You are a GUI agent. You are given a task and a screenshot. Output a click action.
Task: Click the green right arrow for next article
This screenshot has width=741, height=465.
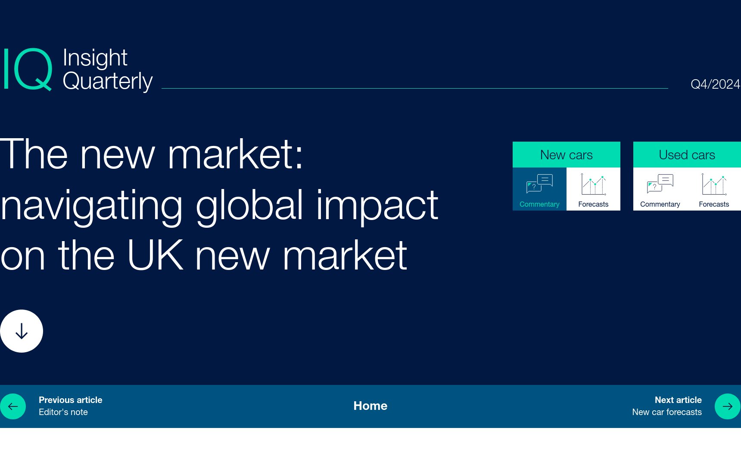tap(727, 406)
